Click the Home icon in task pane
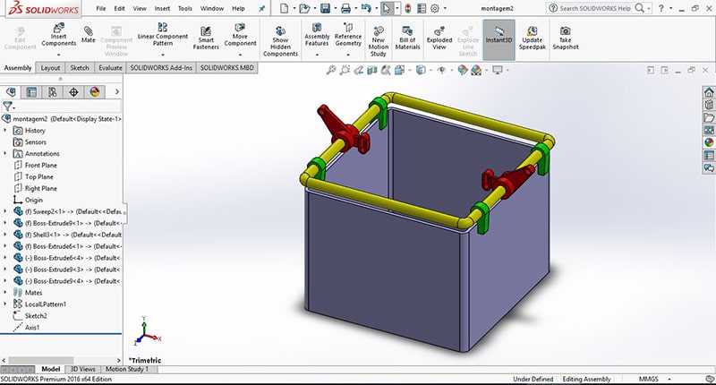The width and height of the screenshot is (716, 385). (x=709, y=92)
